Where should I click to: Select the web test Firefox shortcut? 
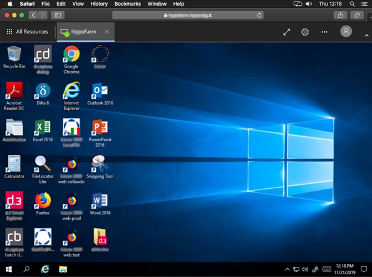point(71,243)
